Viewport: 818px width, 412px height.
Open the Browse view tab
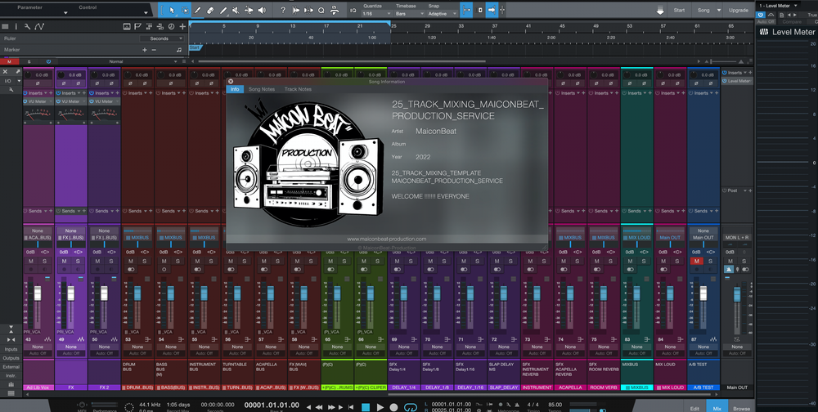[741, 409]
